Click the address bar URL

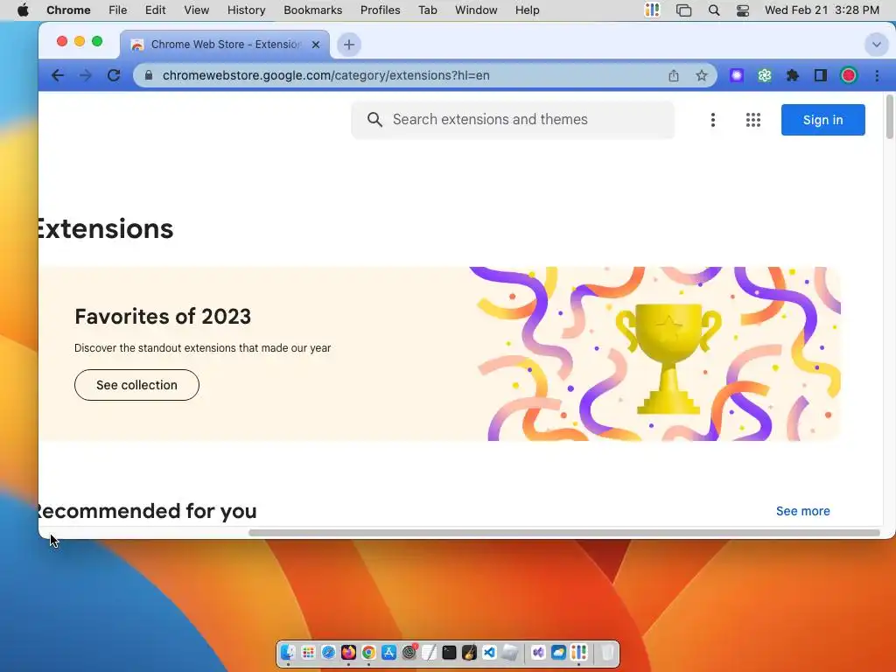[325, 75]
